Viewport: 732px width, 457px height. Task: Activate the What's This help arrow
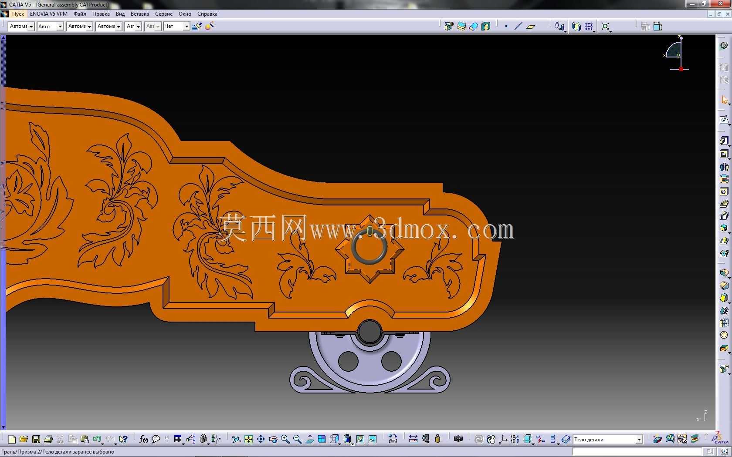point(123,440)
